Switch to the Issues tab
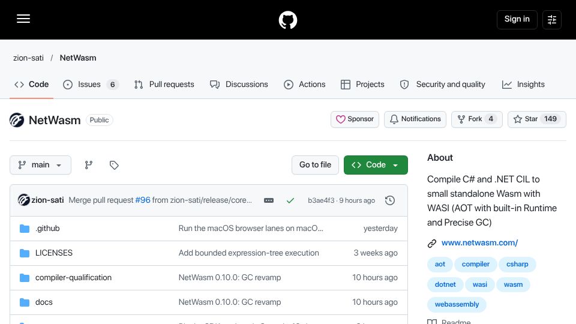Image resolution: width=576 pixels, height=324 pixels. click(x=91, y=85)
